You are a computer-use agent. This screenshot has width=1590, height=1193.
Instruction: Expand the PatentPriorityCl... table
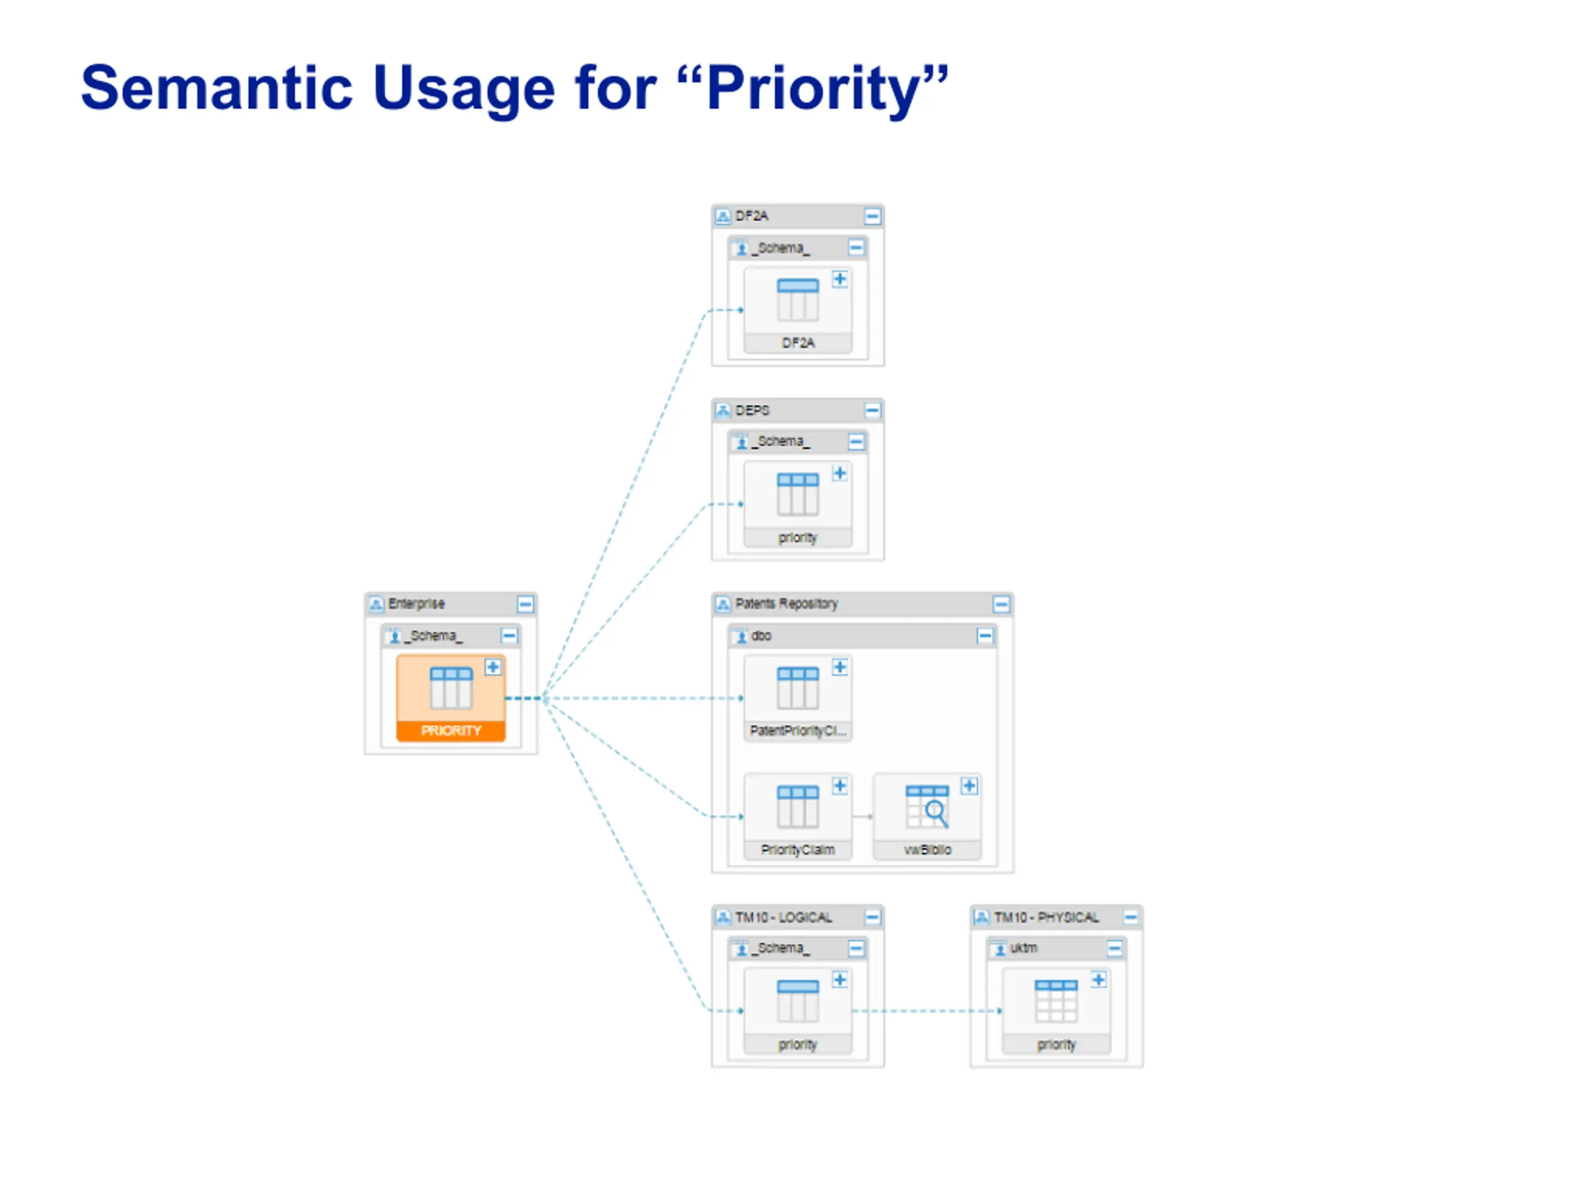840,667
